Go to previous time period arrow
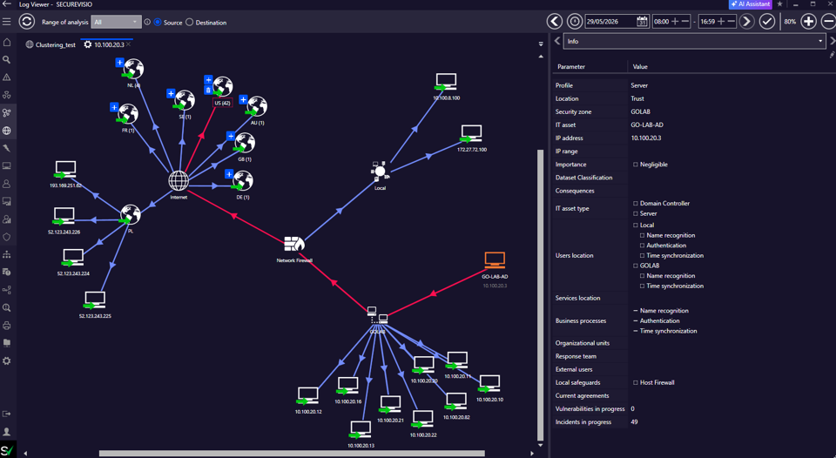Image resolution: width=836 pixels, height=458 pixels. (x=555, y=22)
